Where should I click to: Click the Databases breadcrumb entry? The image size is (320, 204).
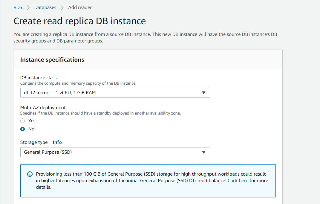(x=45, y=7)
